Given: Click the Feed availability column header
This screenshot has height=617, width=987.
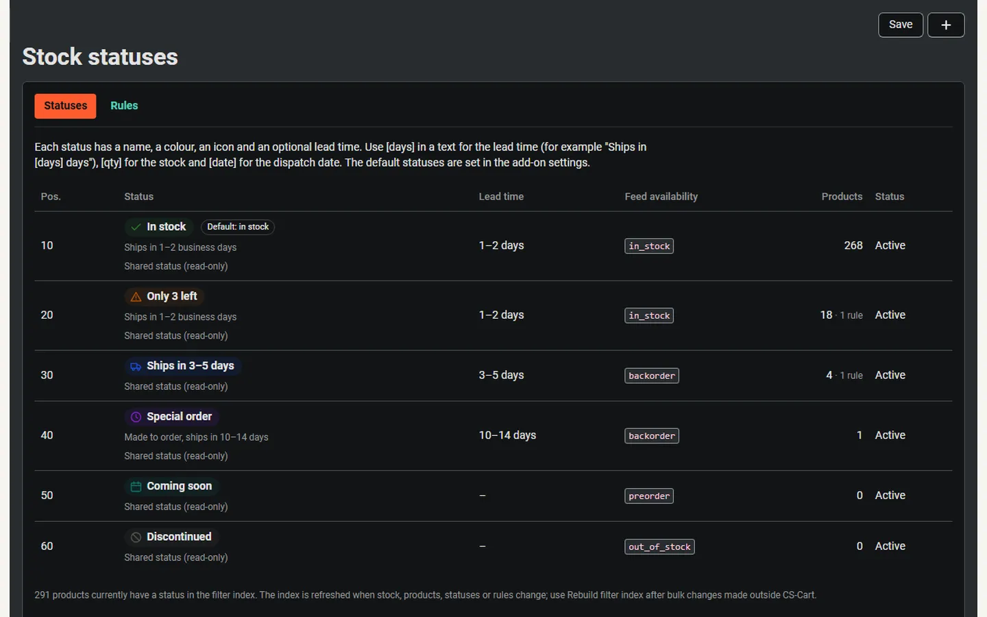Looking at the screenshot, I should click(x=661, y=197).
